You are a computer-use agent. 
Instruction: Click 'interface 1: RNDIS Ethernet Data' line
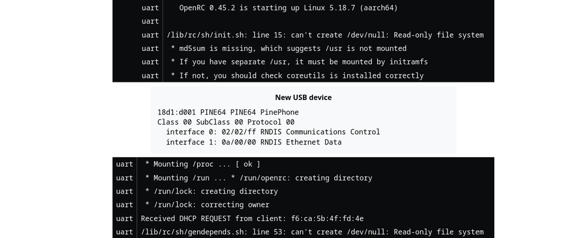coord(254,142)
